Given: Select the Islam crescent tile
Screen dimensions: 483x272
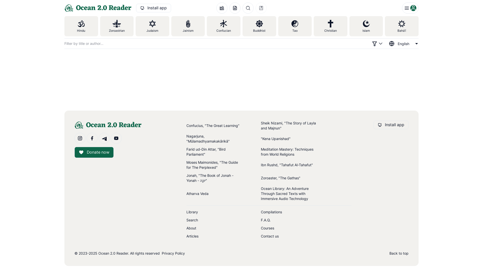Looking at the screenshot, I should pyautogui.click(x=366, y=26).
